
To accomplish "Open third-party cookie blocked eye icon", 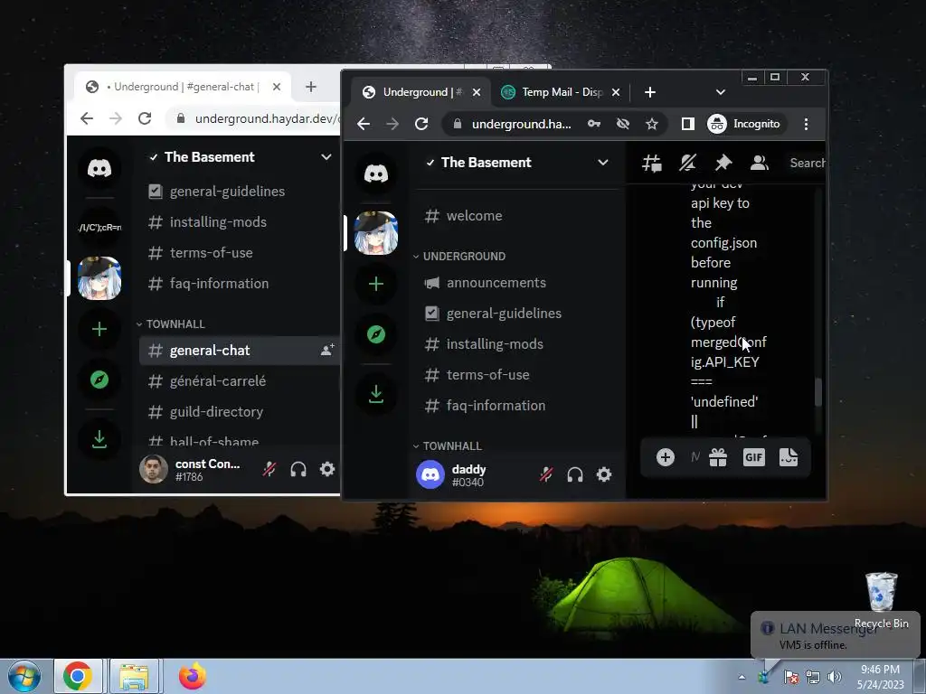I will pos(622,124).
